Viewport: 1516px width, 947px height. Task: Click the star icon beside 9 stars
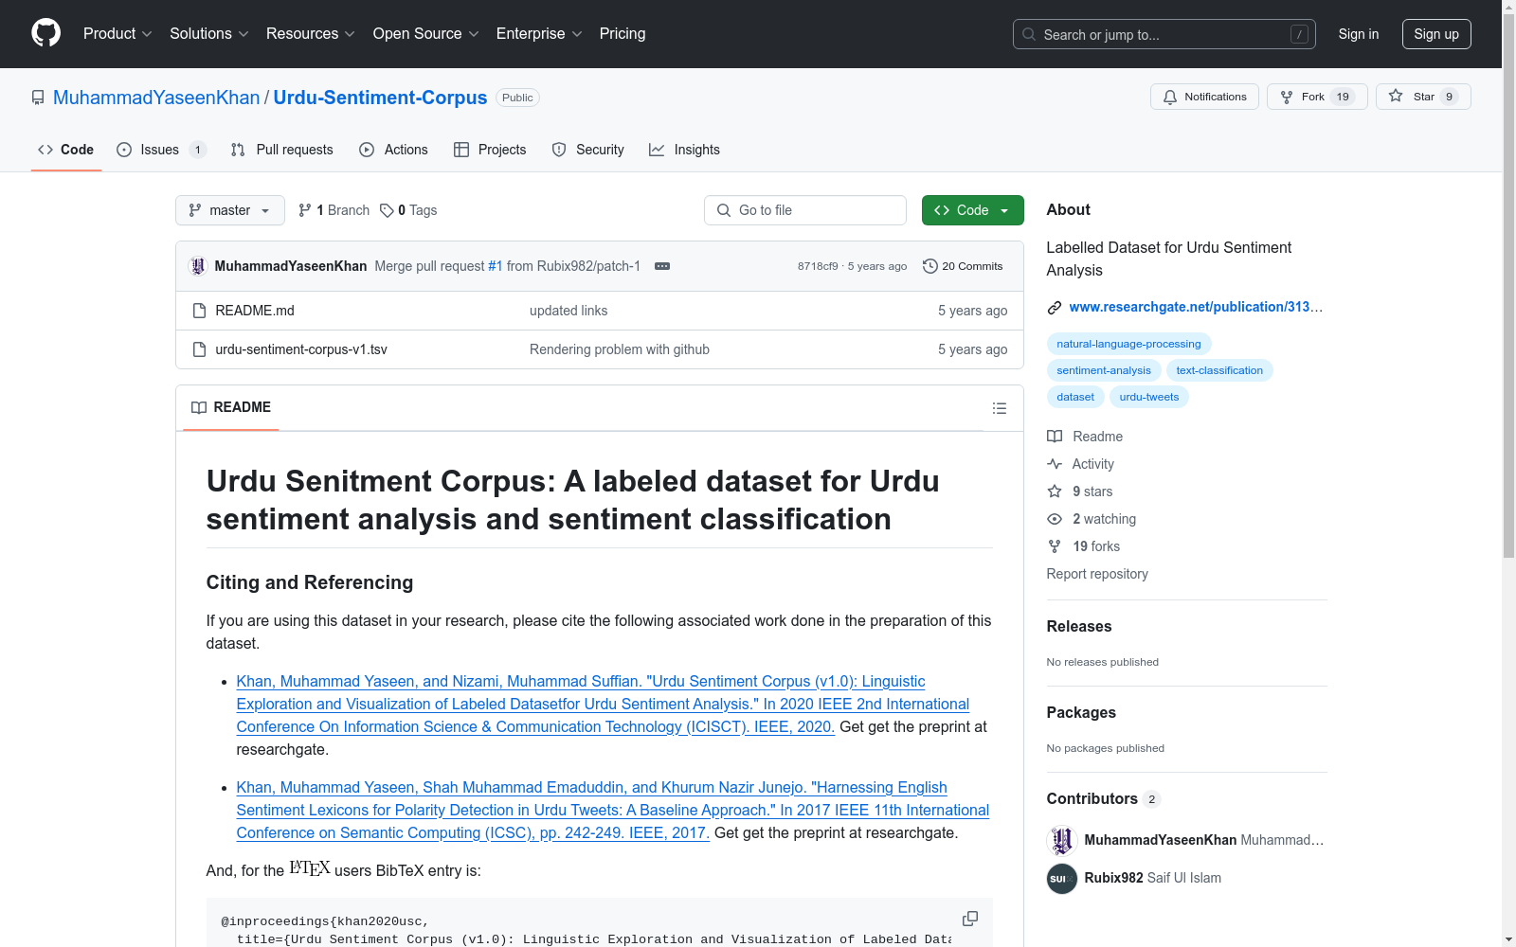pyautogui.click(x=1055, y=491)
